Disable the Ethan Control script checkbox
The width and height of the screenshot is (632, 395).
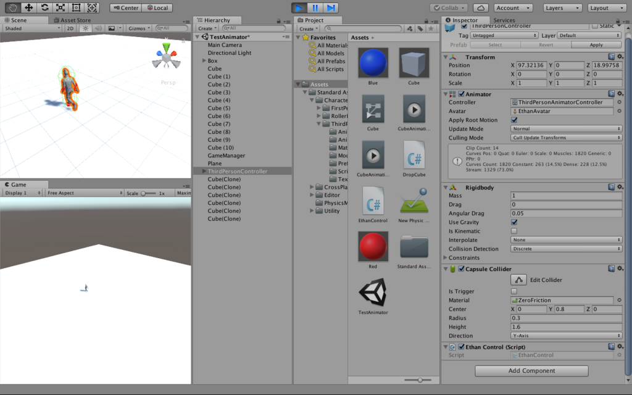coord(461,347)
